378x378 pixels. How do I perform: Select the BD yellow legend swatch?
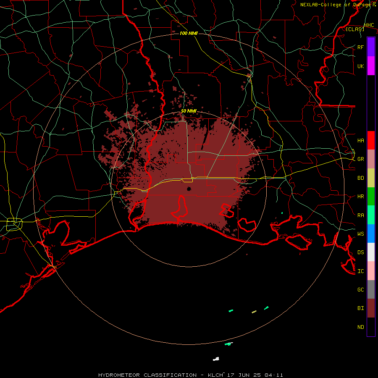pos(371,178)
